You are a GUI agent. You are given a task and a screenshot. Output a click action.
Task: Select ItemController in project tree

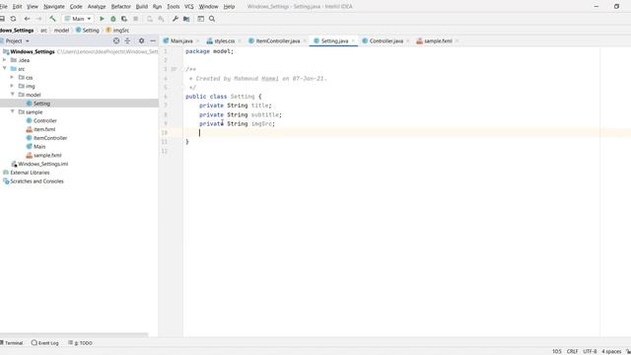click(50, 138)
